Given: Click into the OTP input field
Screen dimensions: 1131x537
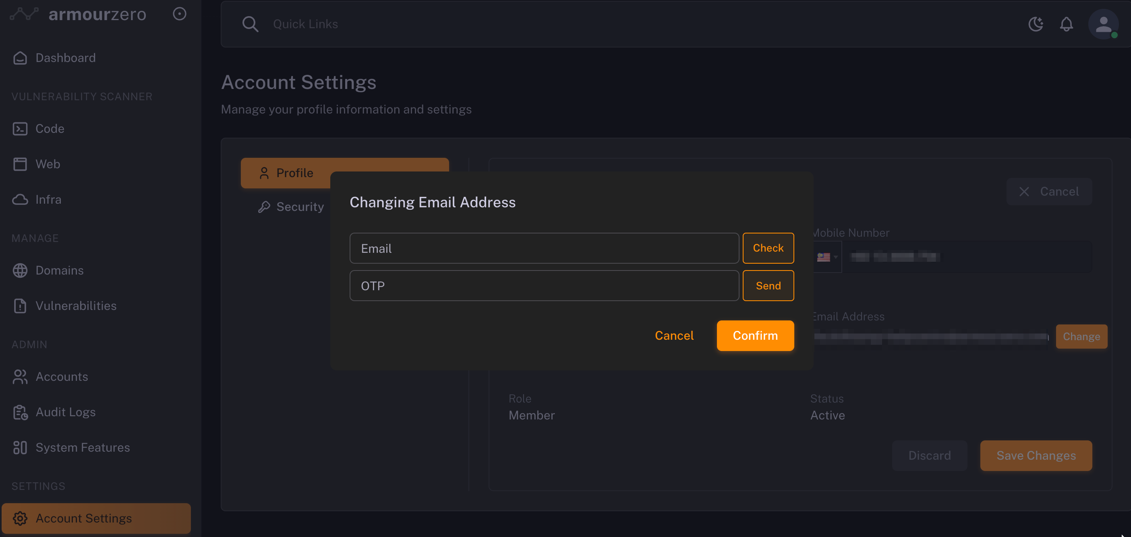Looking at the screenshot, I should [543, 286].
